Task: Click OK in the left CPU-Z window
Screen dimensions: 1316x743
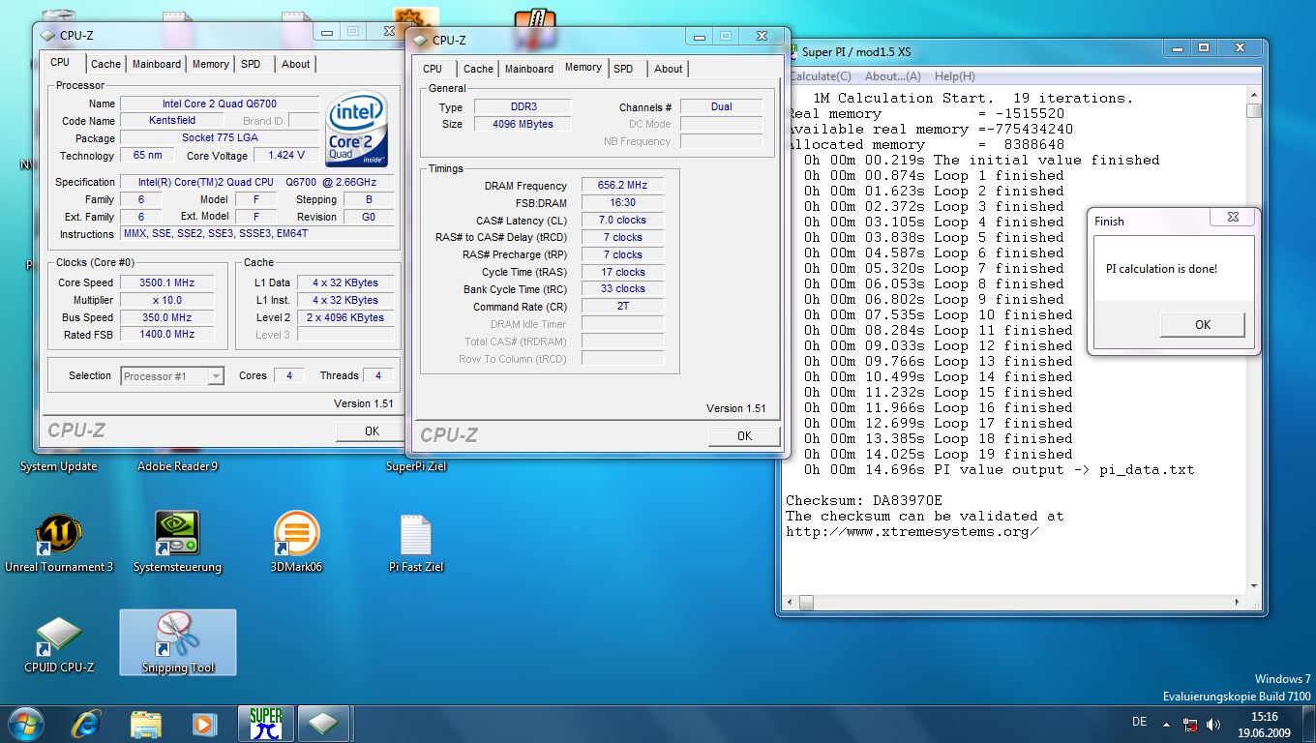Action: [372, 431]
